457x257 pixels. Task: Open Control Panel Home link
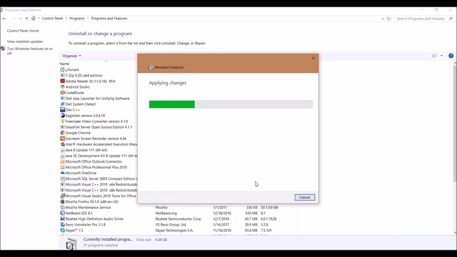[x=23, y=31]
